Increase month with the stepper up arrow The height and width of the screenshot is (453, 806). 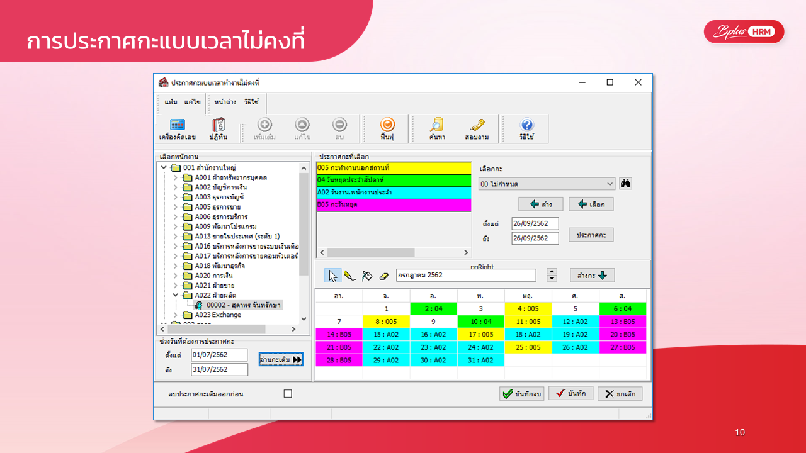click(552, 272)
